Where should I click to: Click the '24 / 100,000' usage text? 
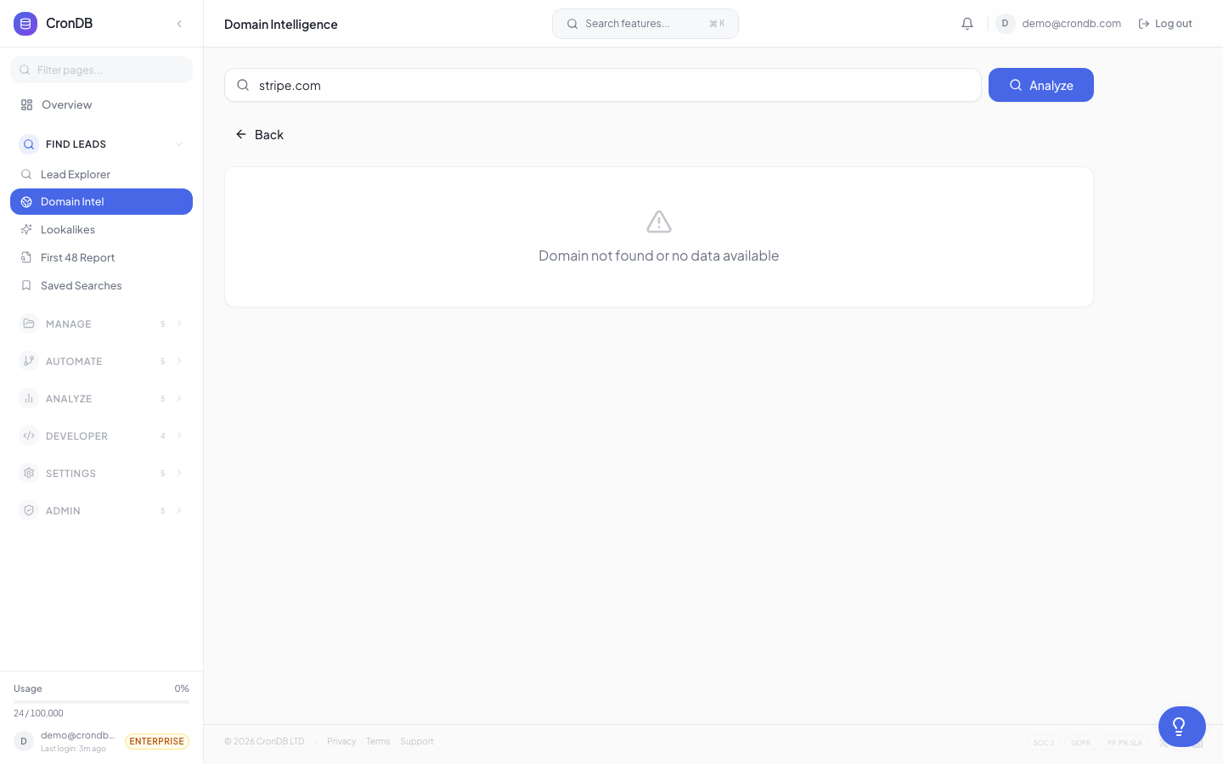coord(38,713)
